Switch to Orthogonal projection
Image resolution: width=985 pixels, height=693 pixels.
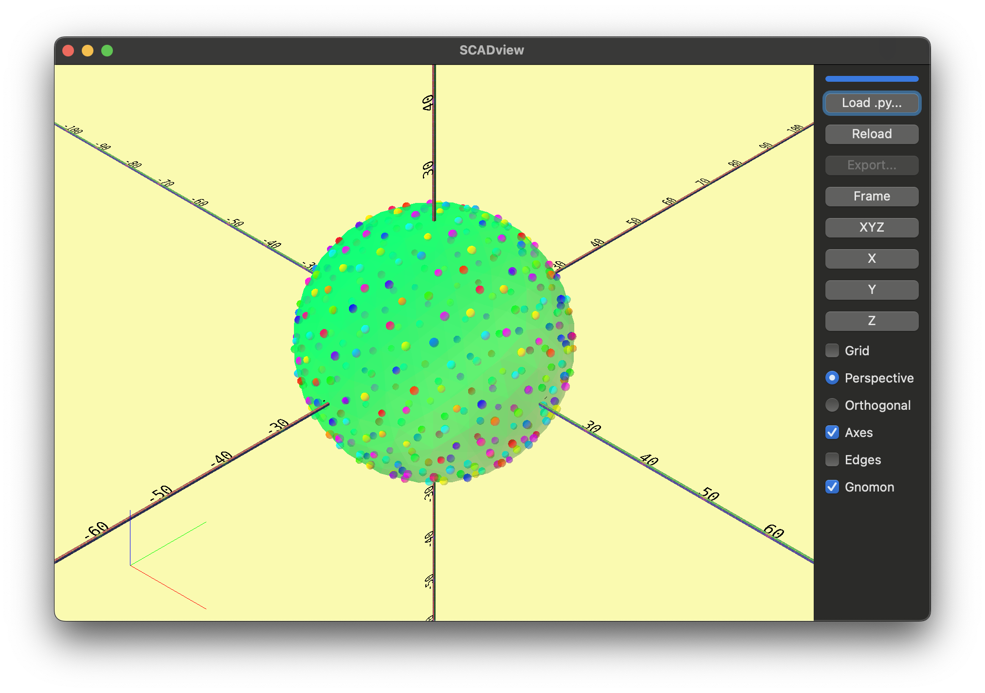click(x=832, y=405)
